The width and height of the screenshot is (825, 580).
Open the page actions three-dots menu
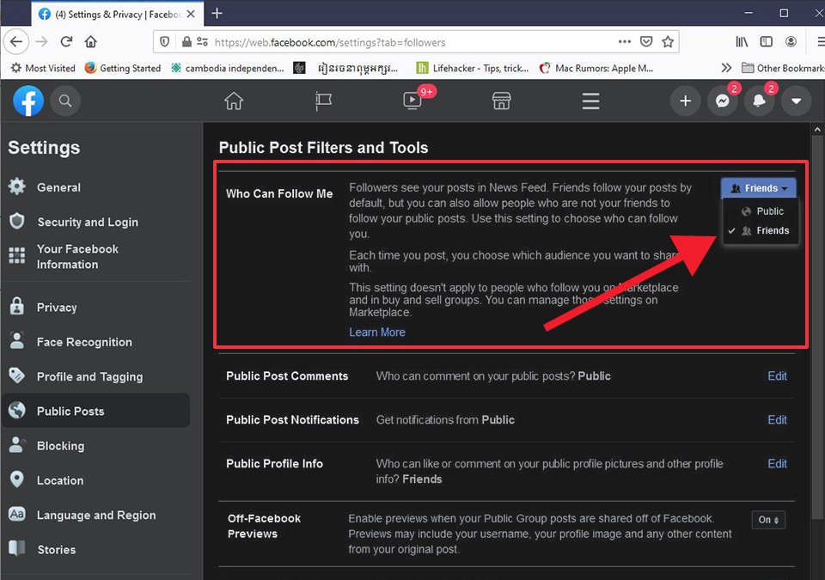(625, 41)
